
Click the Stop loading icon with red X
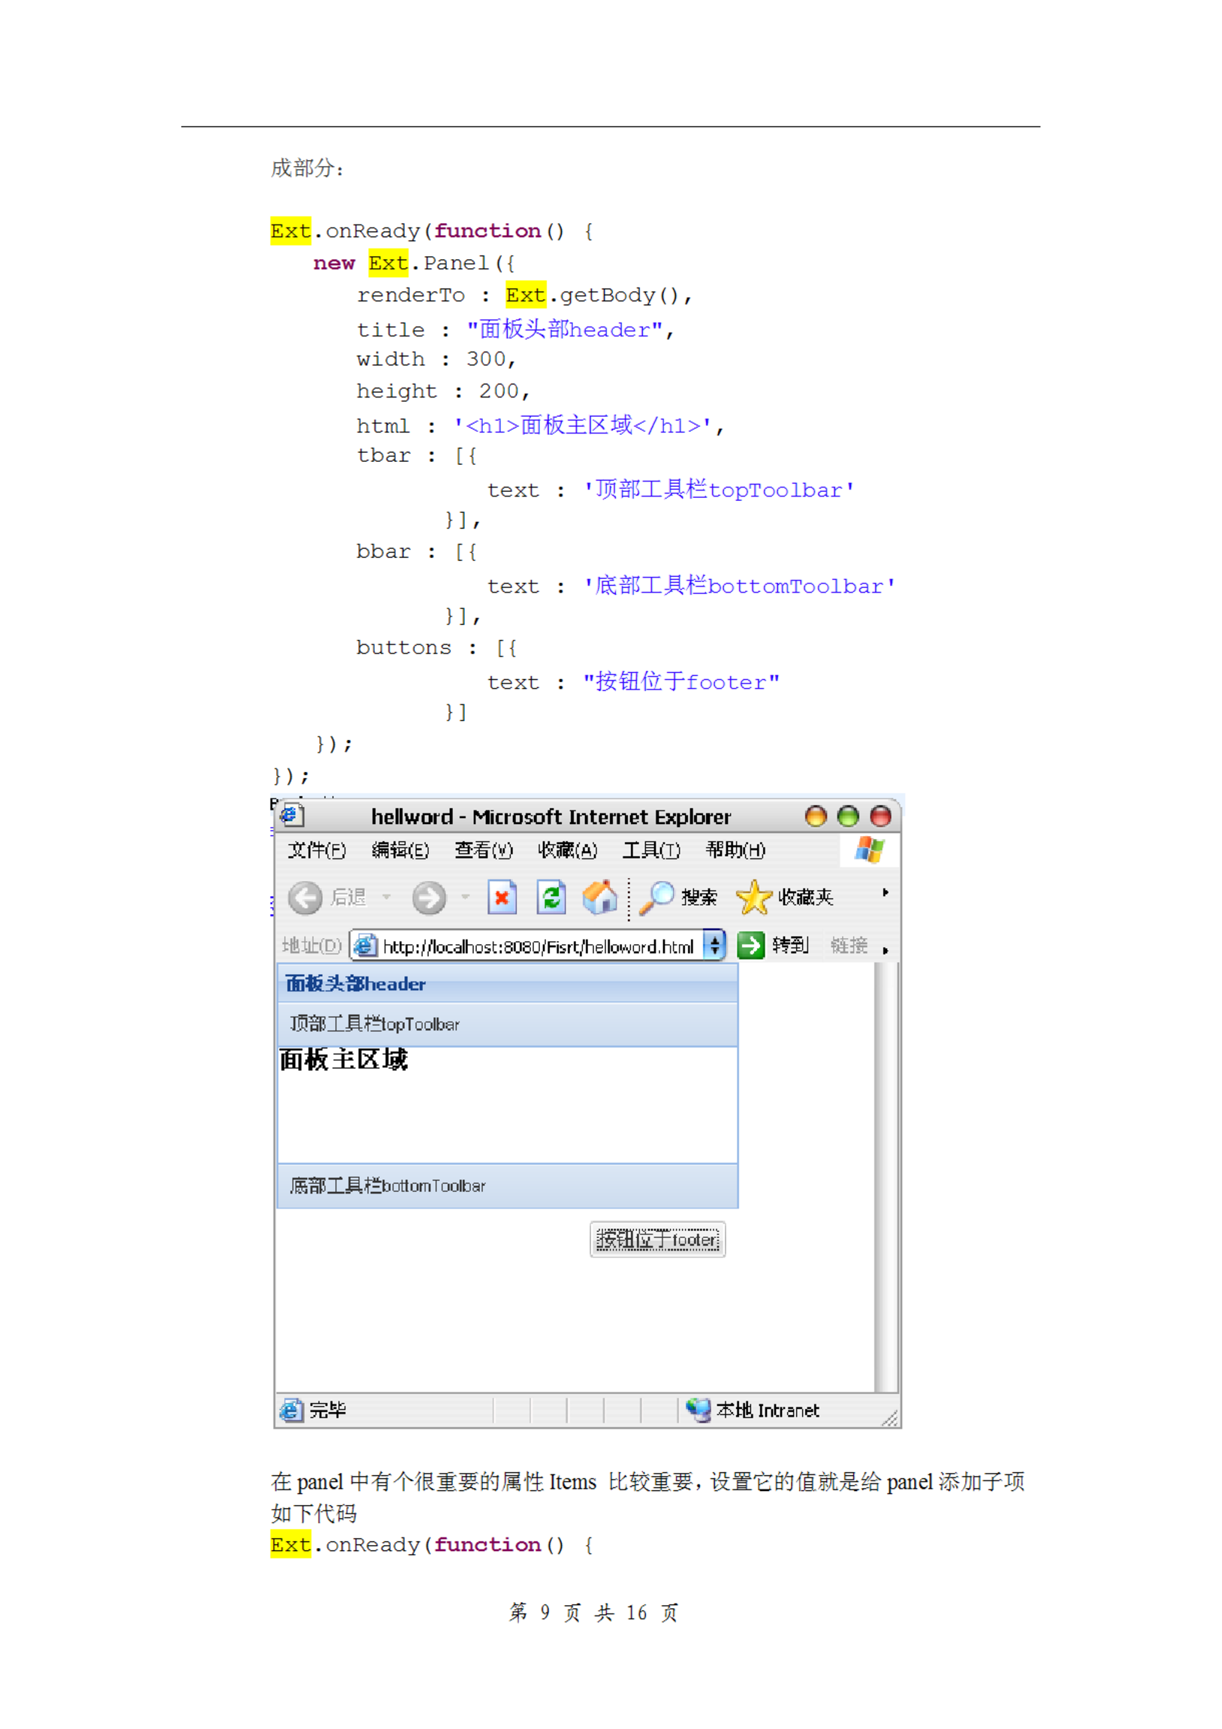(502, 897)
